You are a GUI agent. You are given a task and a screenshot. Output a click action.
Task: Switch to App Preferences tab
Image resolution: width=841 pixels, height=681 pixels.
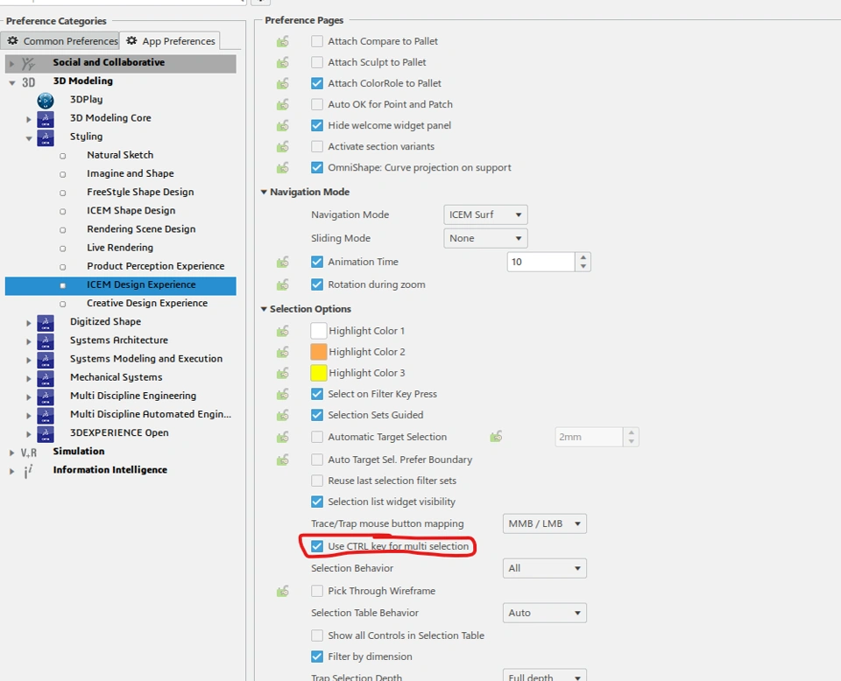170,41
